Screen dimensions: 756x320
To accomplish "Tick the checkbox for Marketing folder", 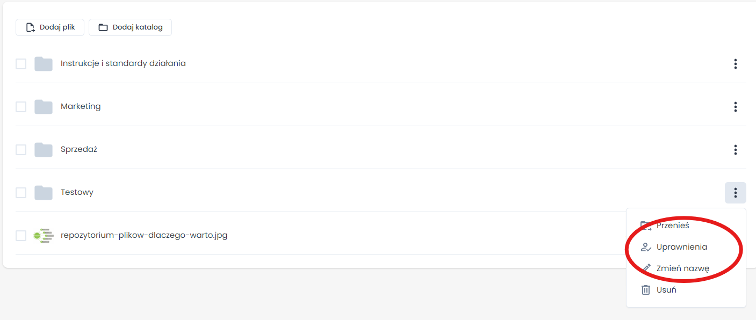I will tap(21, 107).
